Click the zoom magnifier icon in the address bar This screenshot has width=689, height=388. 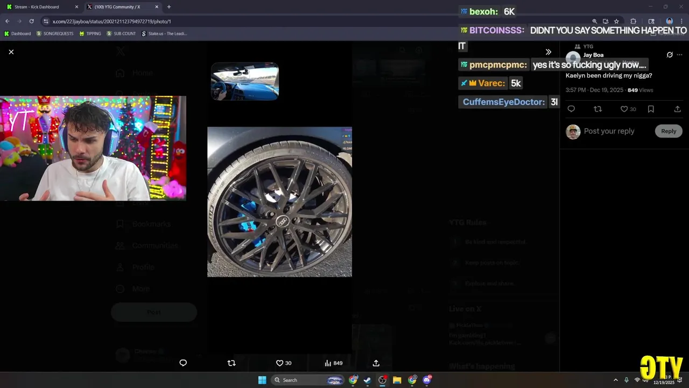pos(595,22)
